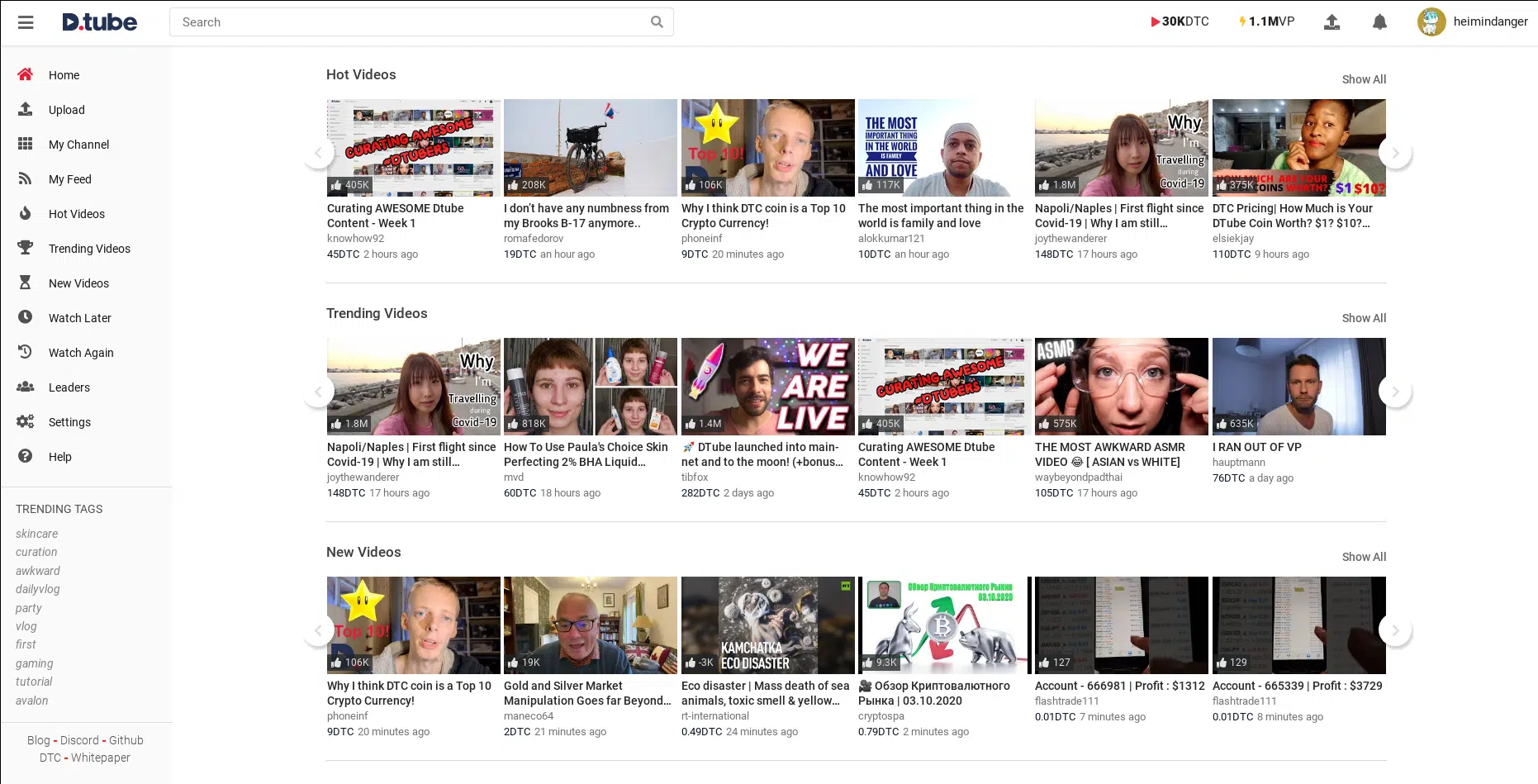The height and width of the screenshot is (784, 1538).
Task: Open the bicycle Brooks B-17 thumbnail
Action: coord(590,148)
